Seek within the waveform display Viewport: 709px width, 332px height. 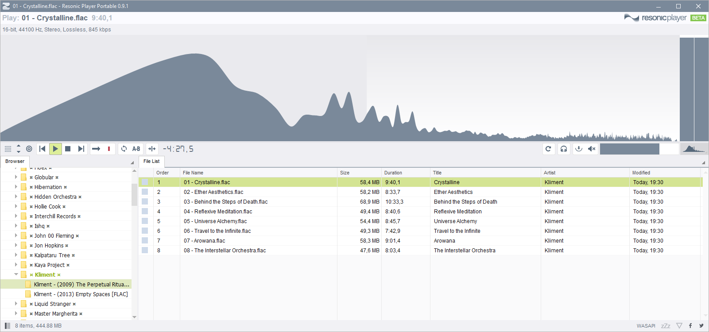click(x=340, y=88)
